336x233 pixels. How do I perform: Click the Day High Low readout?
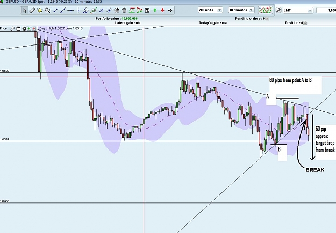(x=61, y=28)
